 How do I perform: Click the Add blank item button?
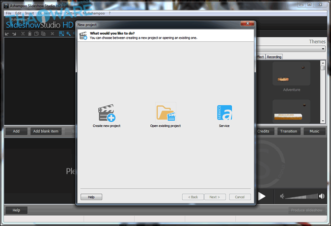[46, 131]
